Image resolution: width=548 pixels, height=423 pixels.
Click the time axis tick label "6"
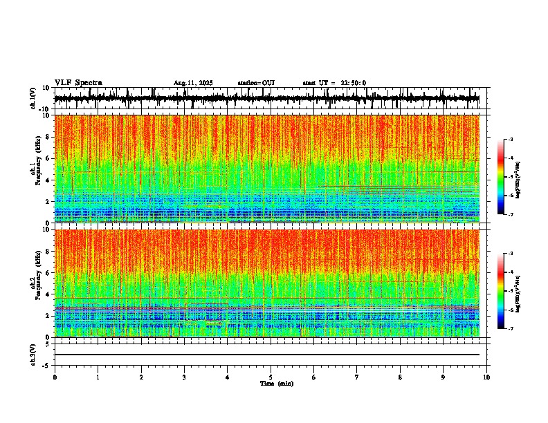coord(314,377)
